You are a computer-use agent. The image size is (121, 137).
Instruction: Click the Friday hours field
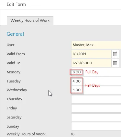tap(96, 108)
